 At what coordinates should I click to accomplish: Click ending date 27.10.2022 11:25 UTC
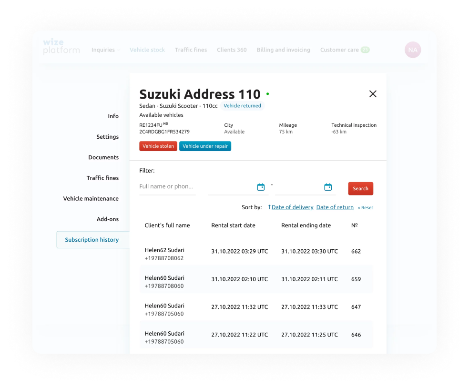[310, 335]
